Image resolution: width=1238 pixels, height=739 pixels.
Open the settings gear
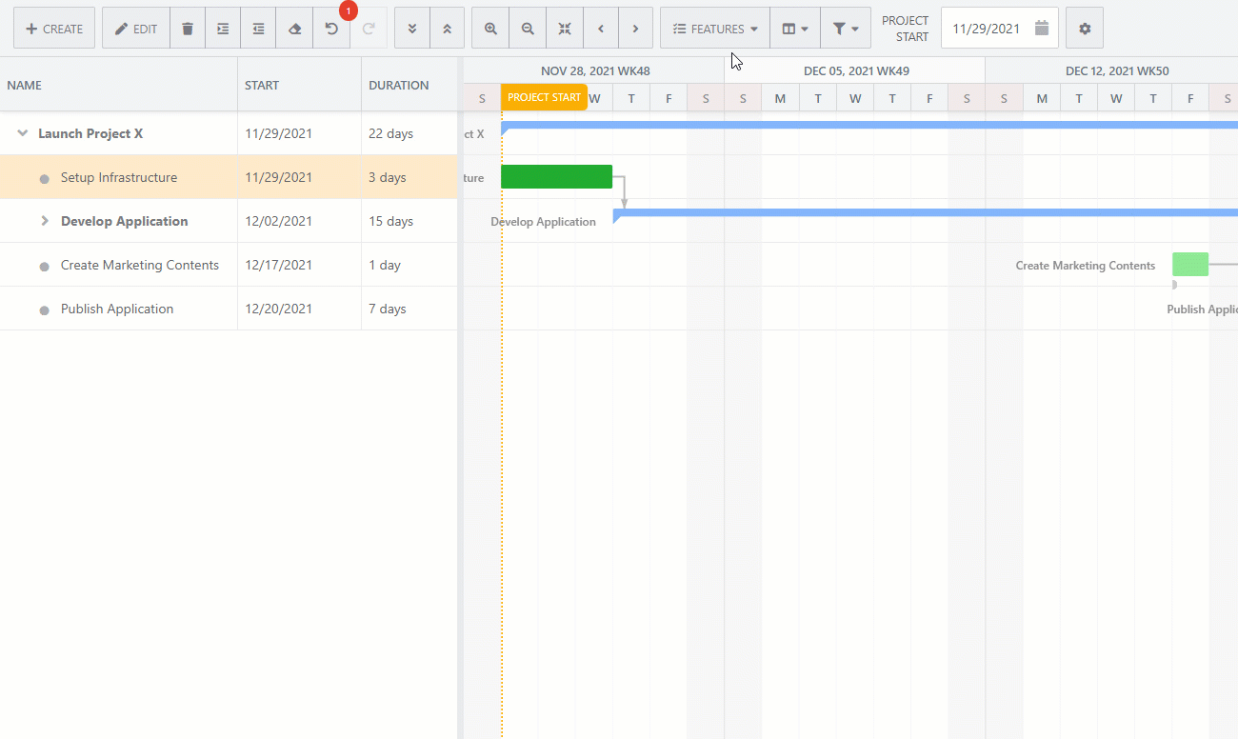(1084, 29)
